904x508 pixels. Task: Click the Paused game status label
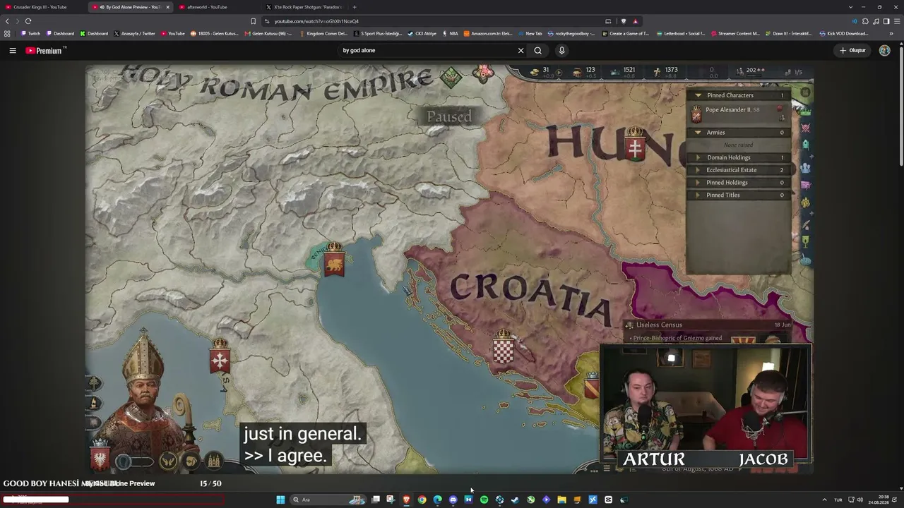tap(449, 116)
